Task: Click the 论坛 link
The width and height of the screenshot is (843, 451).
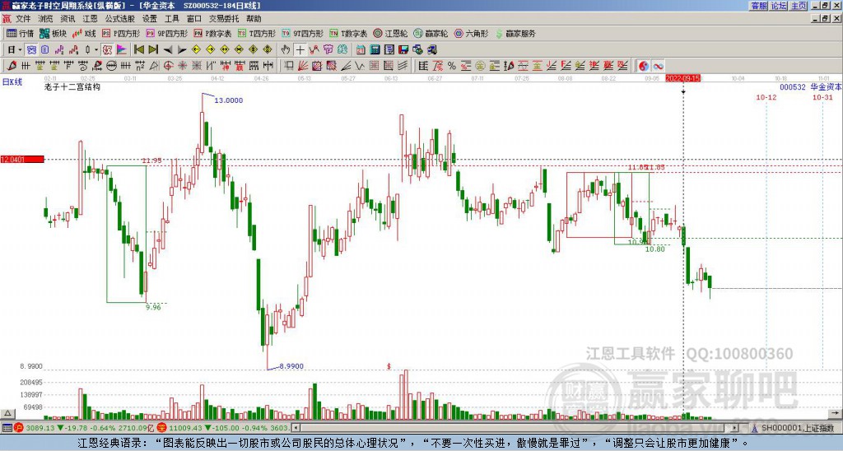Action: [x=779, y=6]
